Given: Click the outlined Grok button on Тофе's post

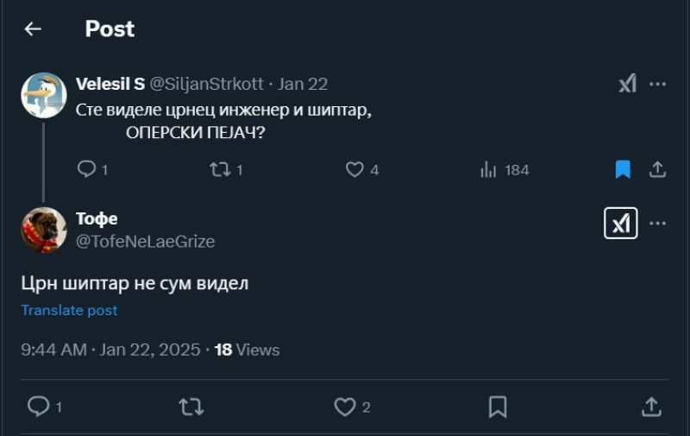Looking at the screenshot, I should pyautogui.click(x=621, y=224).
